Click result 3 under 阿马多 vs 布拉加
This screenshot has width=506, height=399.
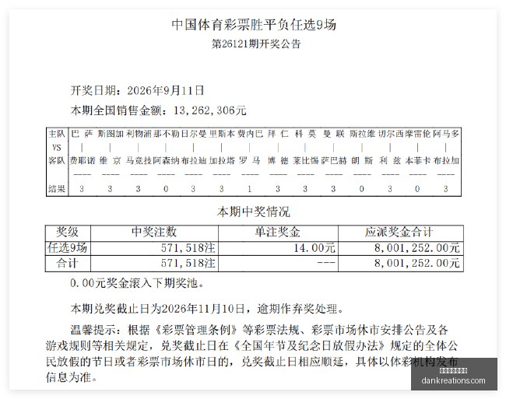pyautogui.click(x=445, y=189)
